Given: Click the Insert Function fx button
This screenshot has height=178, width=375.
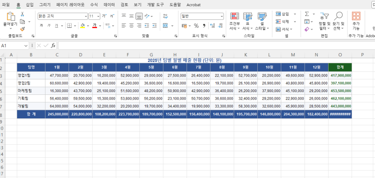Looking at the screenshot, I should [53, 46].
